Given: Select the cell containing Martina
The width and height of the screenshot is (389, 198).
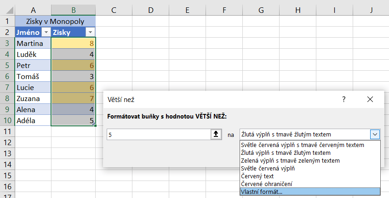Looking at the screenshot, I should coord(33,43).
